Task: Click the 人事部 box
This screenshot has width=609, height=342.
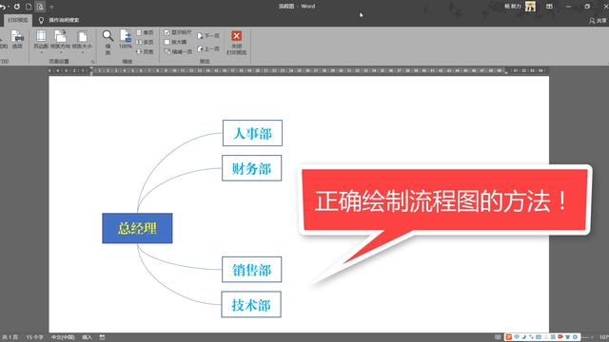Action: tap(252, 133)
